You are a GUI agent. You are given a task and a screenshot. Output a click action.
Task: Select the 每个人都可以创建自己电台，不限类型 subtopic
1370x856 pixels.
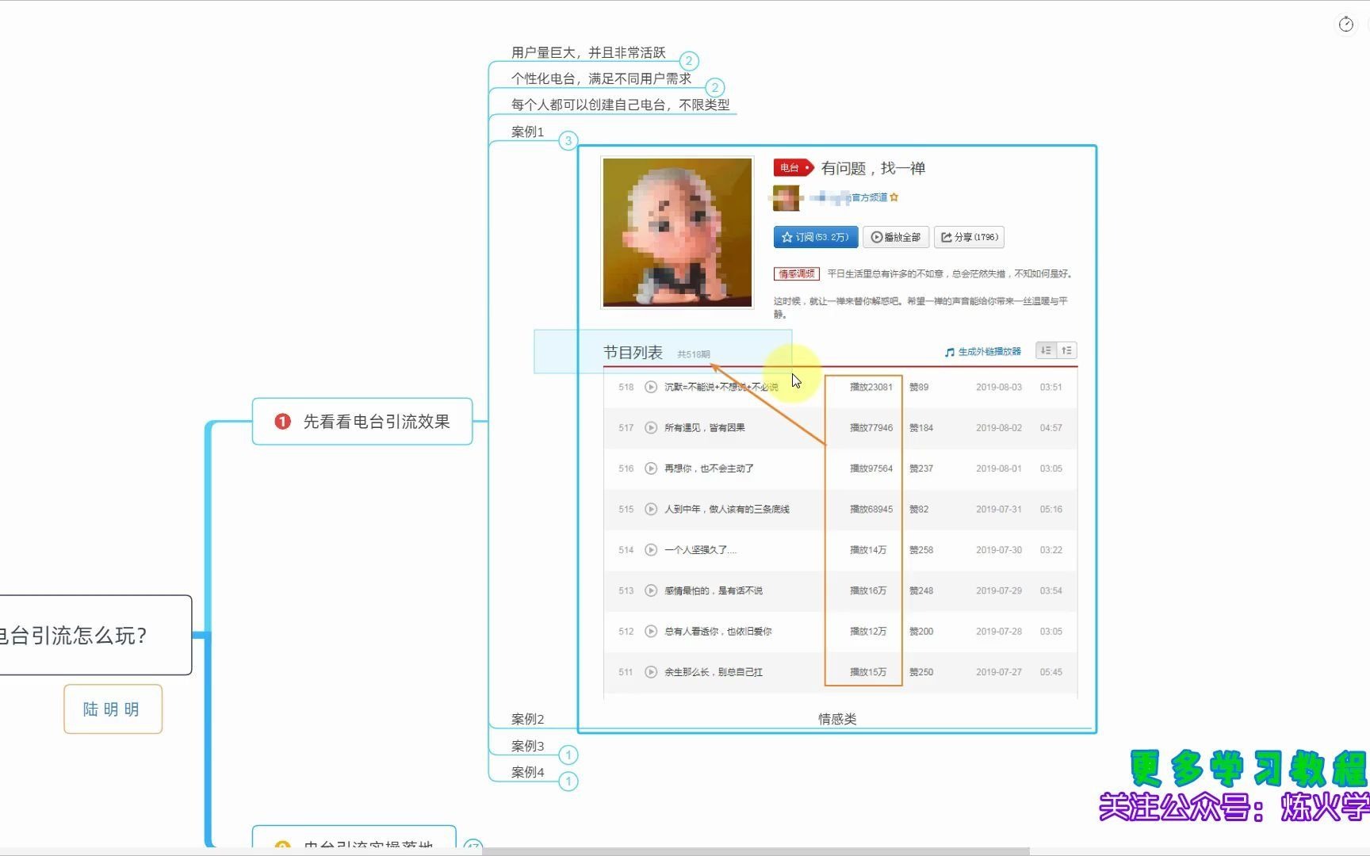[620, 105]
